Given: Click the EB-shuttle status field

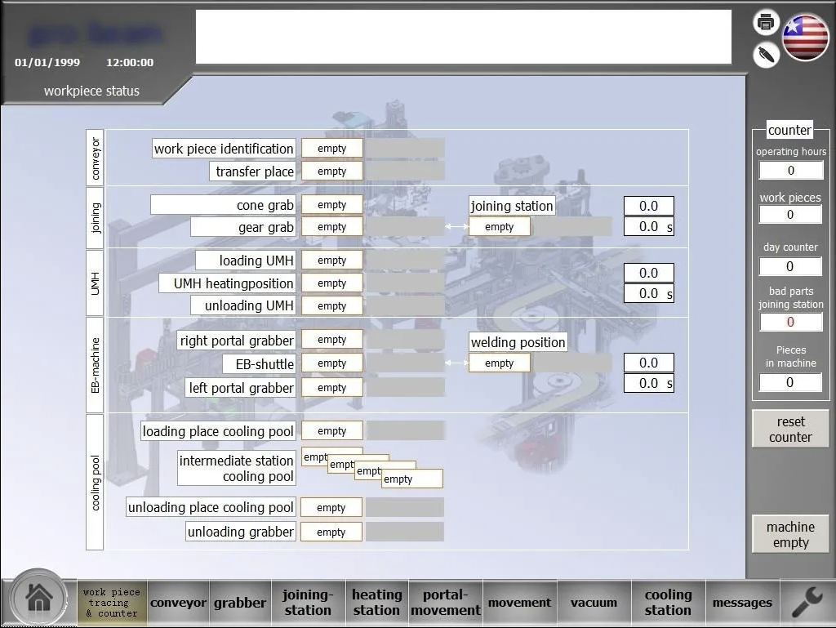Looking at the screenshot, I should coord(332,363).
